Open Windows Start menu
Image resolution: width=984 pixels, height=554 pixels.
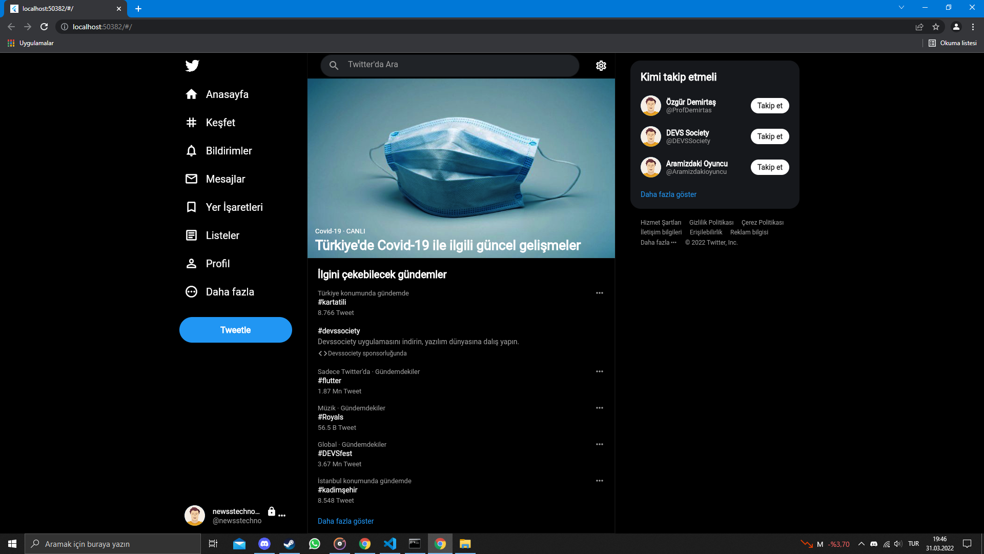[x=12, y=544]
